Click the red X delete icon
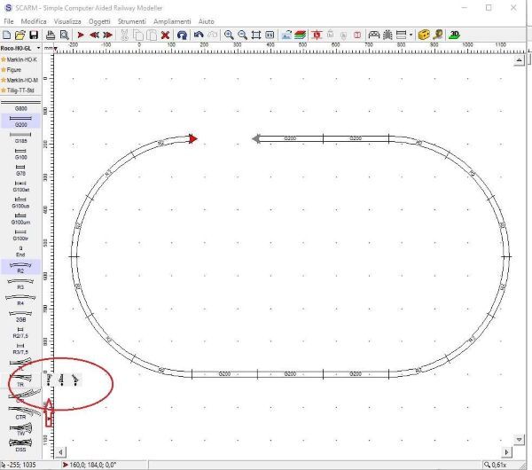This screenshot has width=532, height=470. 165,35
